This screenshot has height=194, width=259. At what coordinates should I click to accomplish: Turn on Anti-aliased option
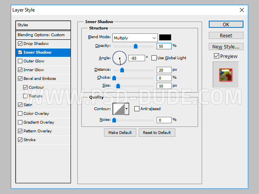pyautogui.click(x=137, y=109)
